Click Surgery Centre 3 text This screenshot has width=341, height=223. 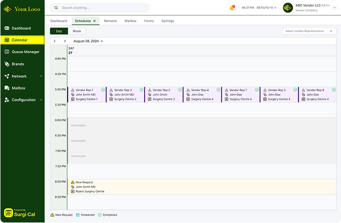pos(164,99)
